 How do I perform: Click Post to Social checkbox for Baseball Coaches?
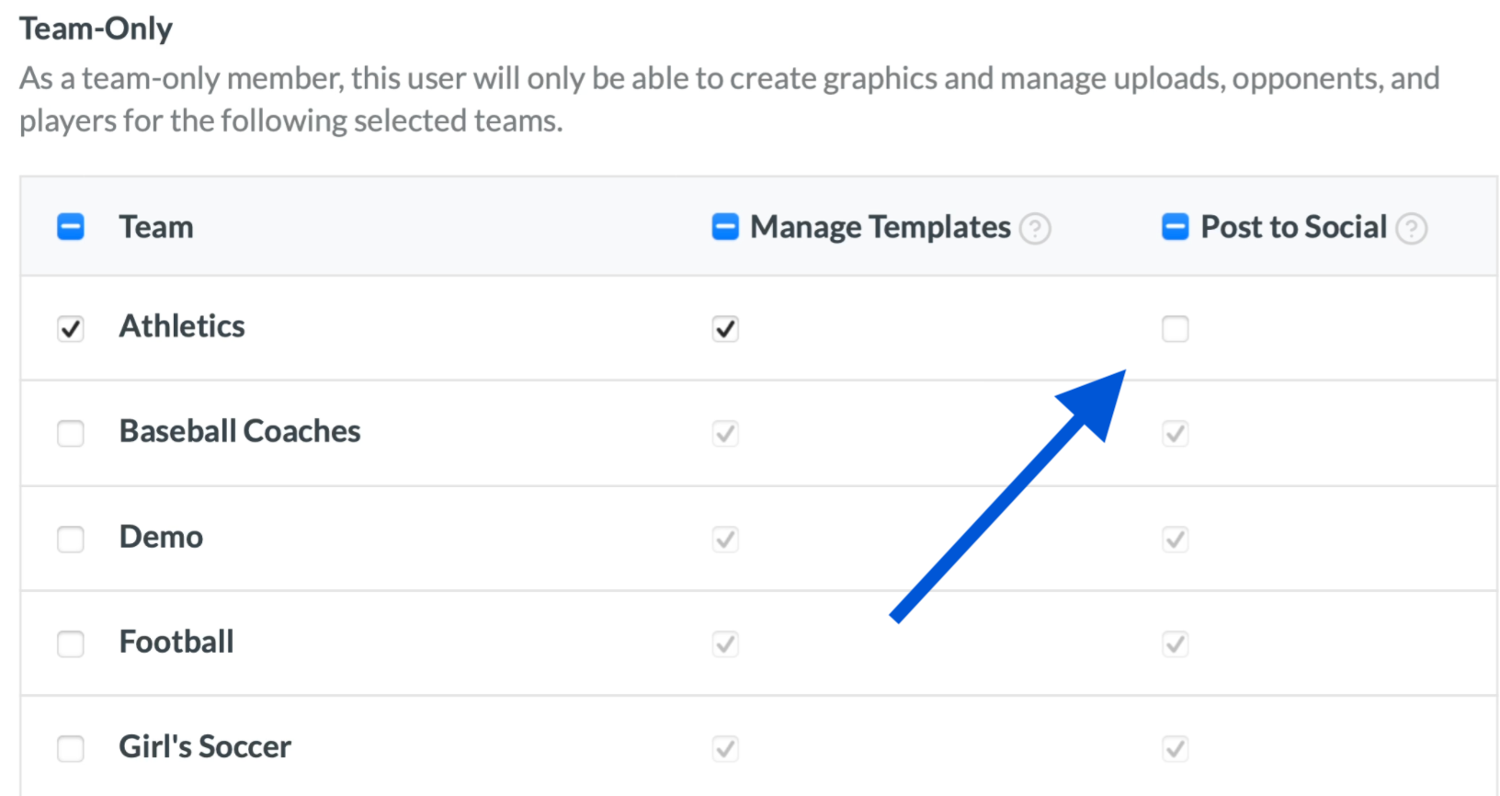tap(1175, 433)
